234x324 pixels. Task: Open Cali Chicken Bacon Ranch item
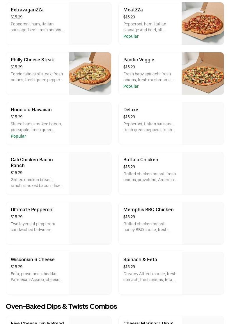(x=58, y=173)
